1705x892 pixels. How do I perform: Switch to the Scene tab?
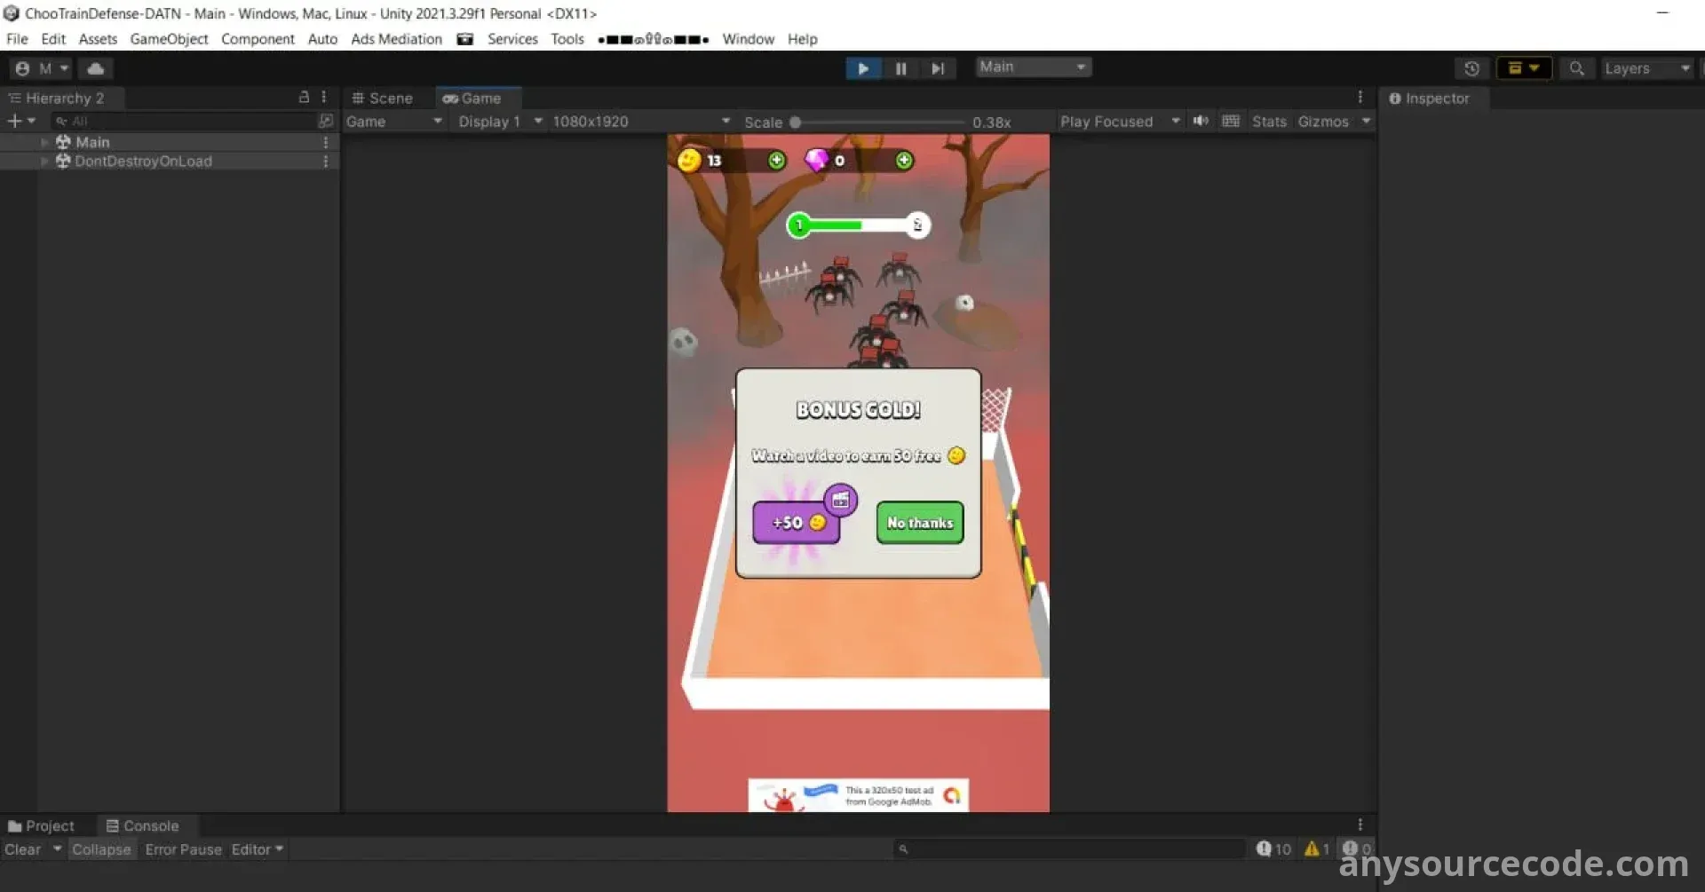(388, 98)
